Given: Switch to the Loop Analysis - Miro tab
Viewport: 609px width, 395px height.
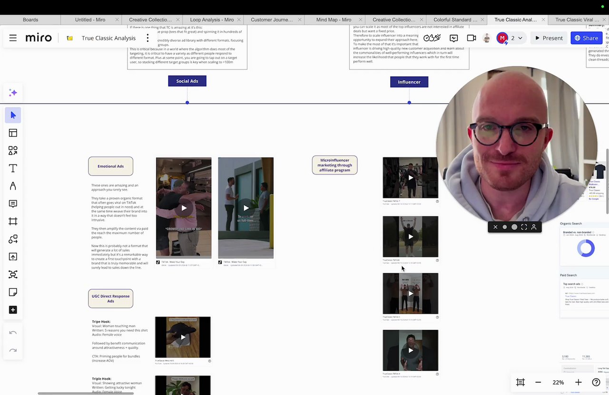Looking at the screenshot, I should tap(212, 19).
